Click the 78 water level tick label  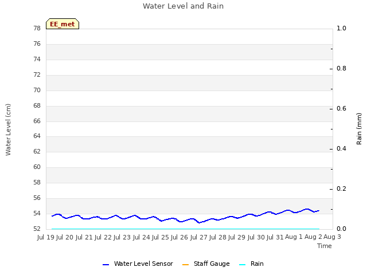coord(37,28)
